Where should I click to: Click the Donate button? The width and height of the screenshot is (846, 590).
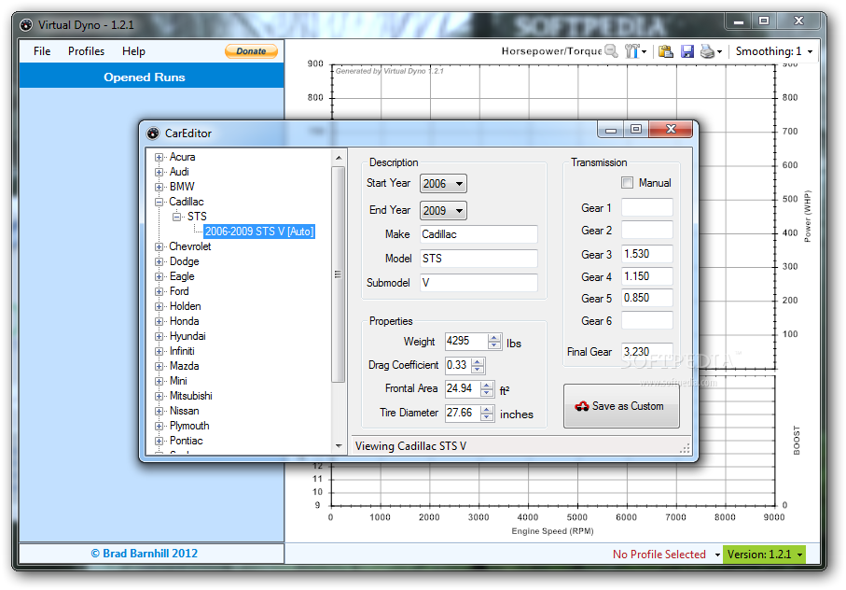(252, 51)
